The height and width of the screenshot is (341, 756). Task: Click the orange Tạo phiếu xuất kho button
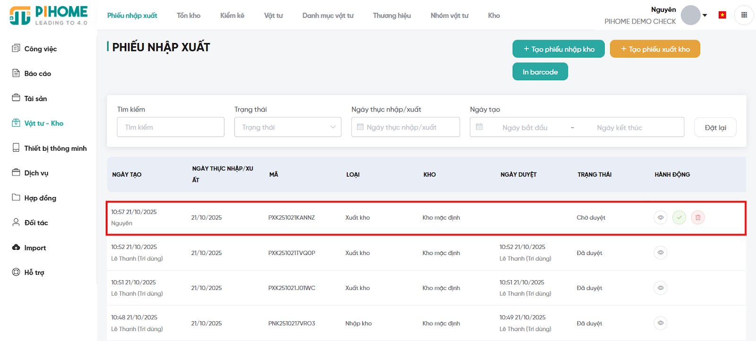pos(655,49)
